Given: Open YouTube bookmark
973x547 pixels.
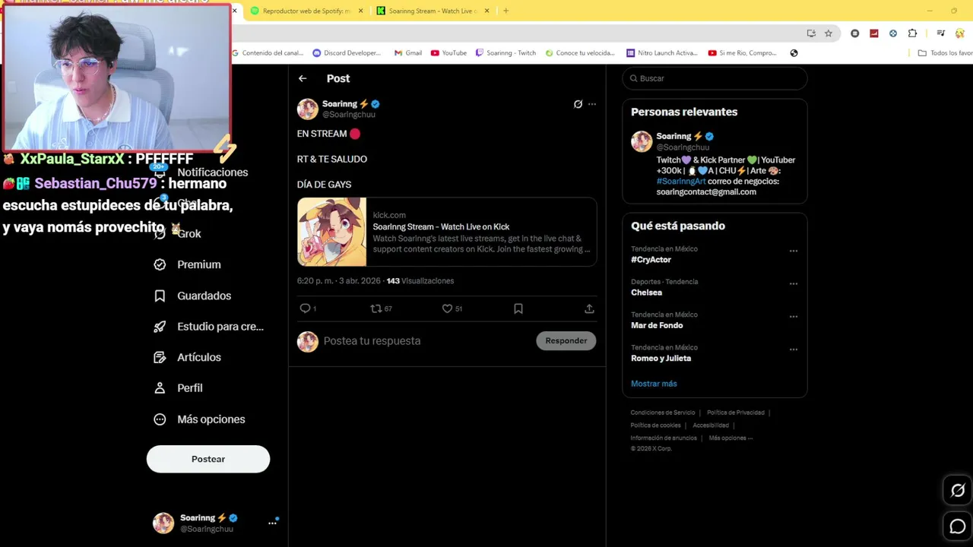Looking at the screenshot, I should pos(448,53).
